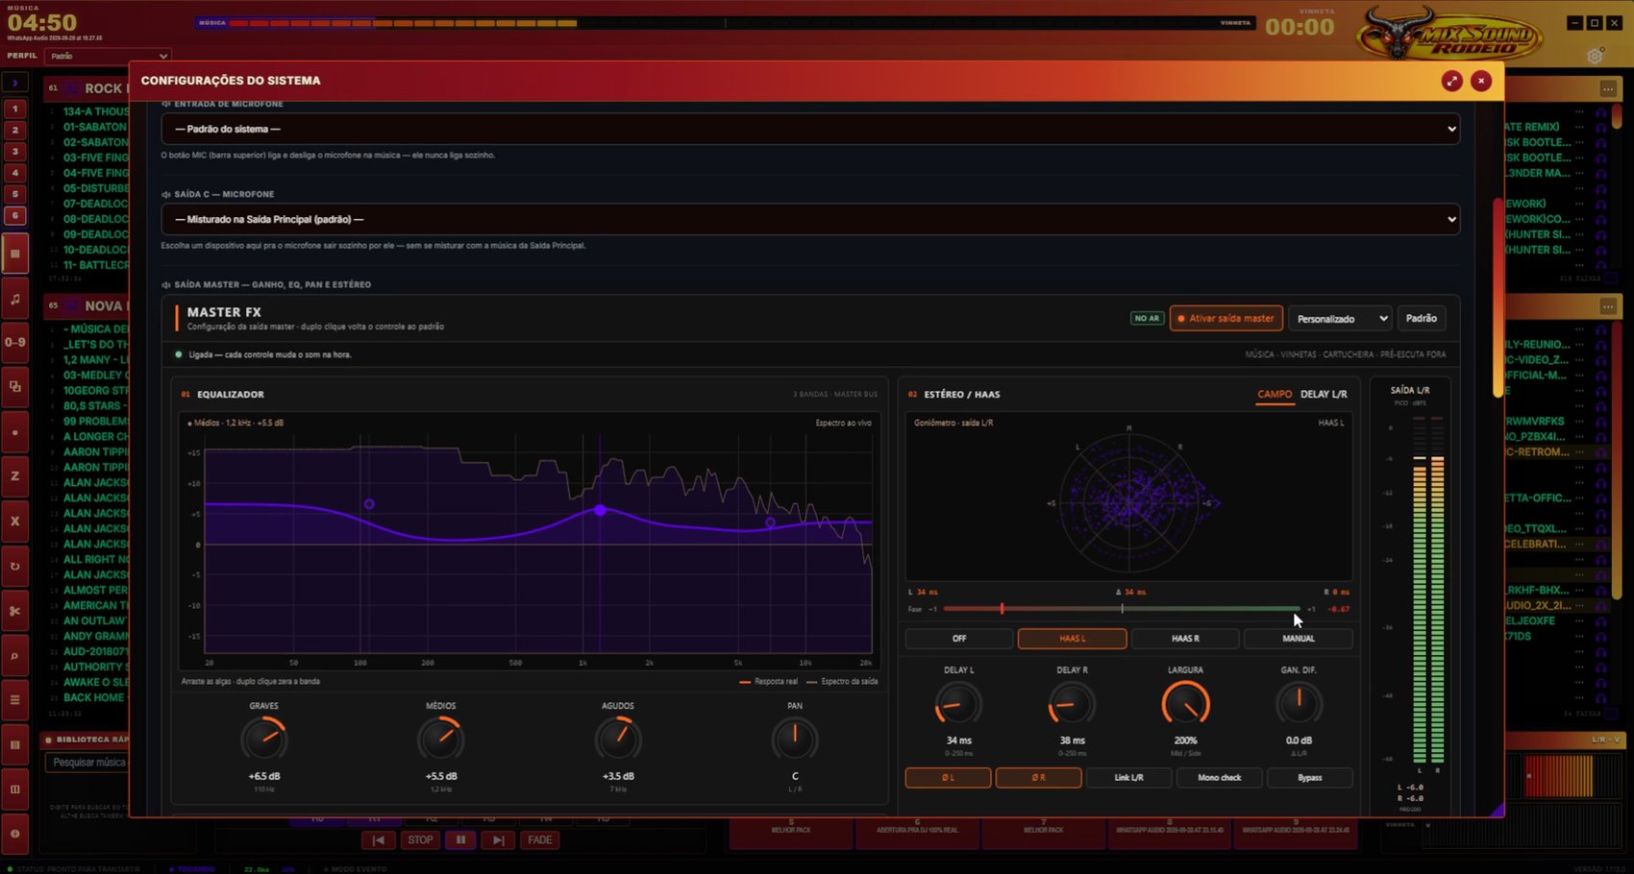Select MANUAL Haas mode
1634x874 pixels.
pos(1299,639)
